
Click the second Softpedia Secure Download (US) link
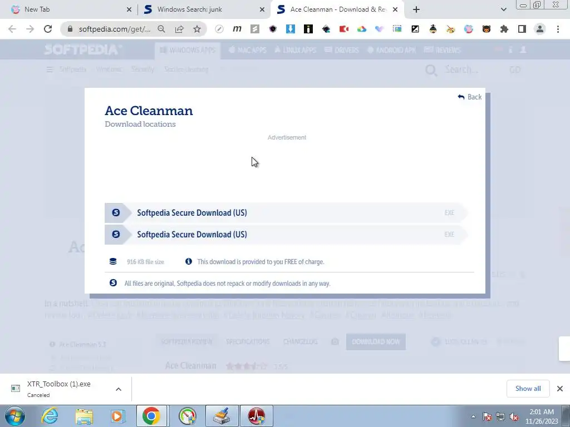click(286, 235)
